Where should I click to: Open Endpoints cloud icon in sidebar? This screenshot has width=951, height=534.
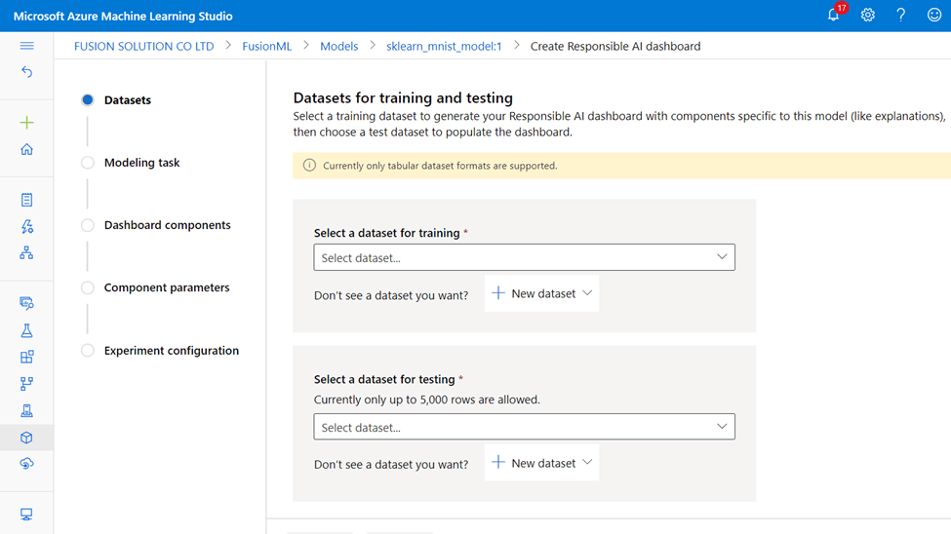(x=26, y=464)
